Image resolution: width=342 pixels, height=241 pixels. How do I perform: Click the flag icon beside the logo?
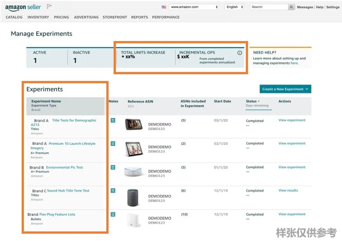click(49, 6)
